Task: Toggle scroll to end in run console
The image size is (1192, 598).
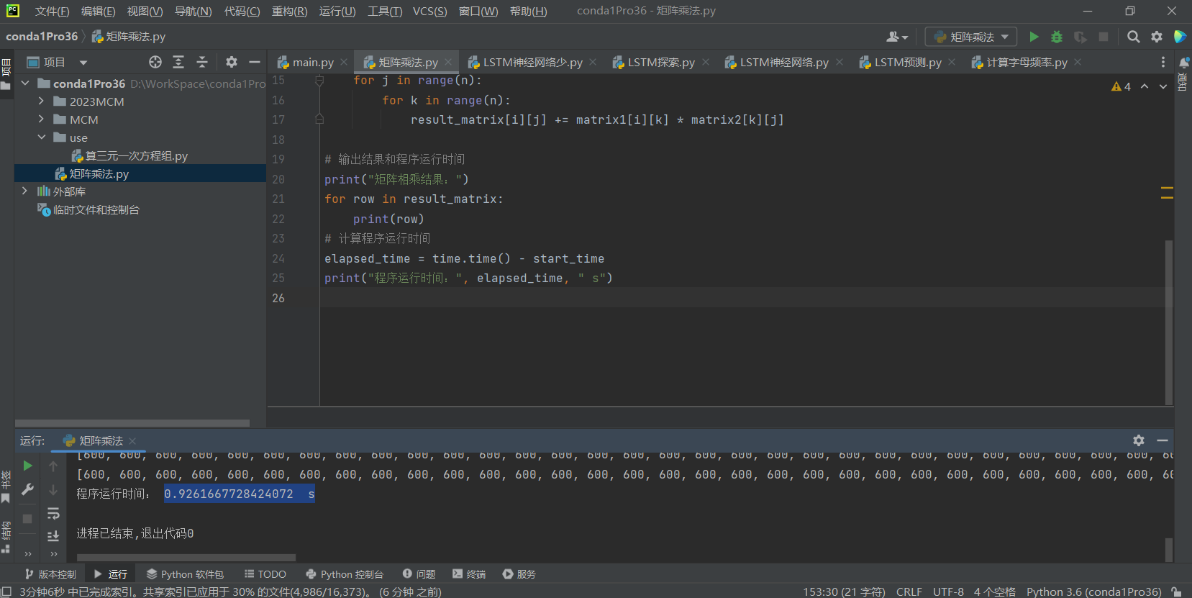Action: 53,536
